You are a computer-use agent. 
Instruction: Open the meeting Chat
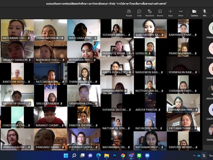click(x=139, y=13)
